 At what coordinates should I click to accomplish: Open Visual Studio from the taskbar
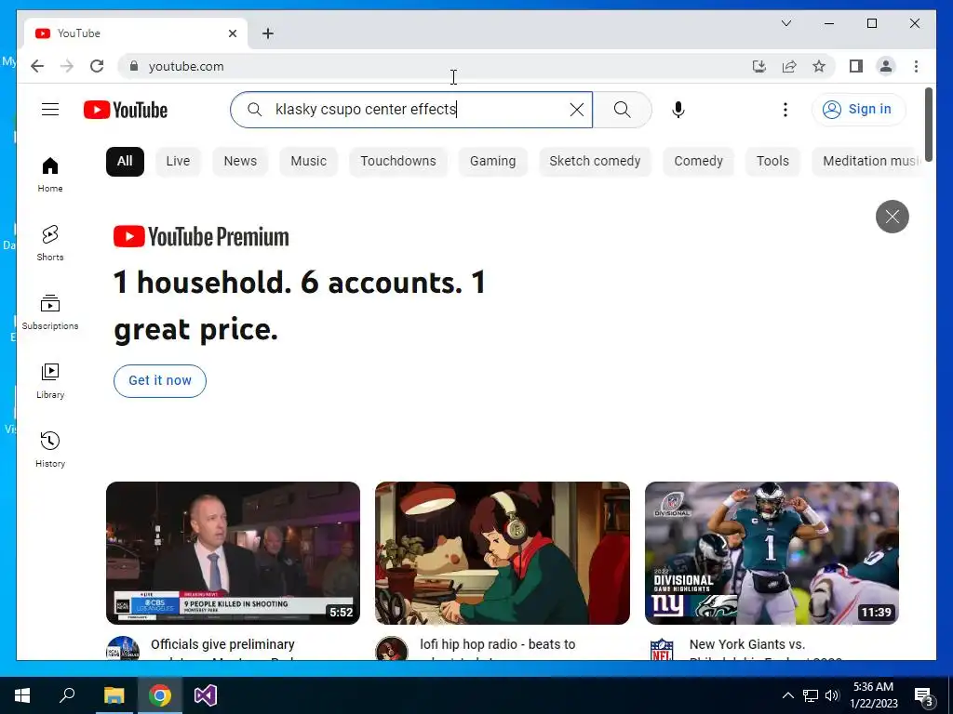click(206, 695)
